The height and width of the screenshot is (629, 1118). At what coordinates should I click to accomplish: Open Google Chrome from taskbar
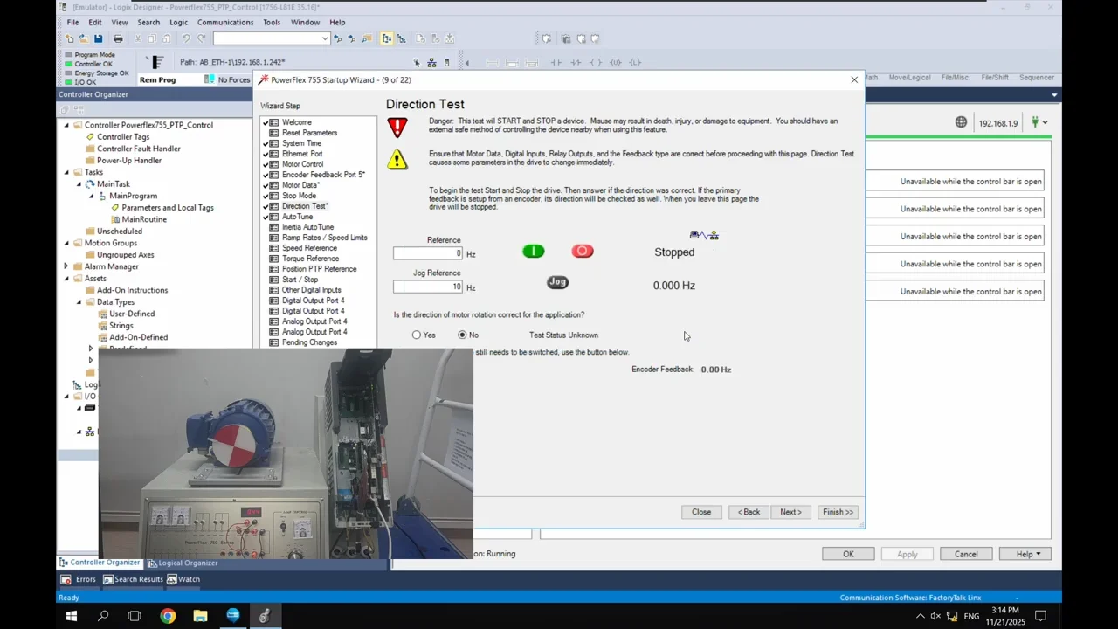click(168, 616)
